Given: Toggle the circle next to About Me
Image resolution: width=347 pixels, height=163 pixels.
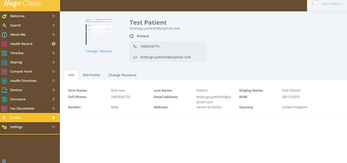Looking at the screenshot, I should 53,35.
